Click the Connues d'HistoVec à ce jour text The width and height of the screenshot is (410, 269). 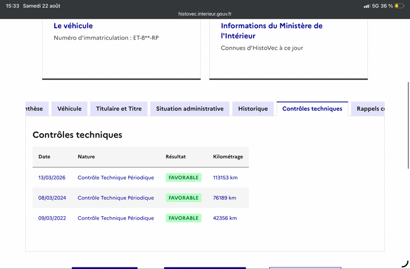click(x=262, y=48)
